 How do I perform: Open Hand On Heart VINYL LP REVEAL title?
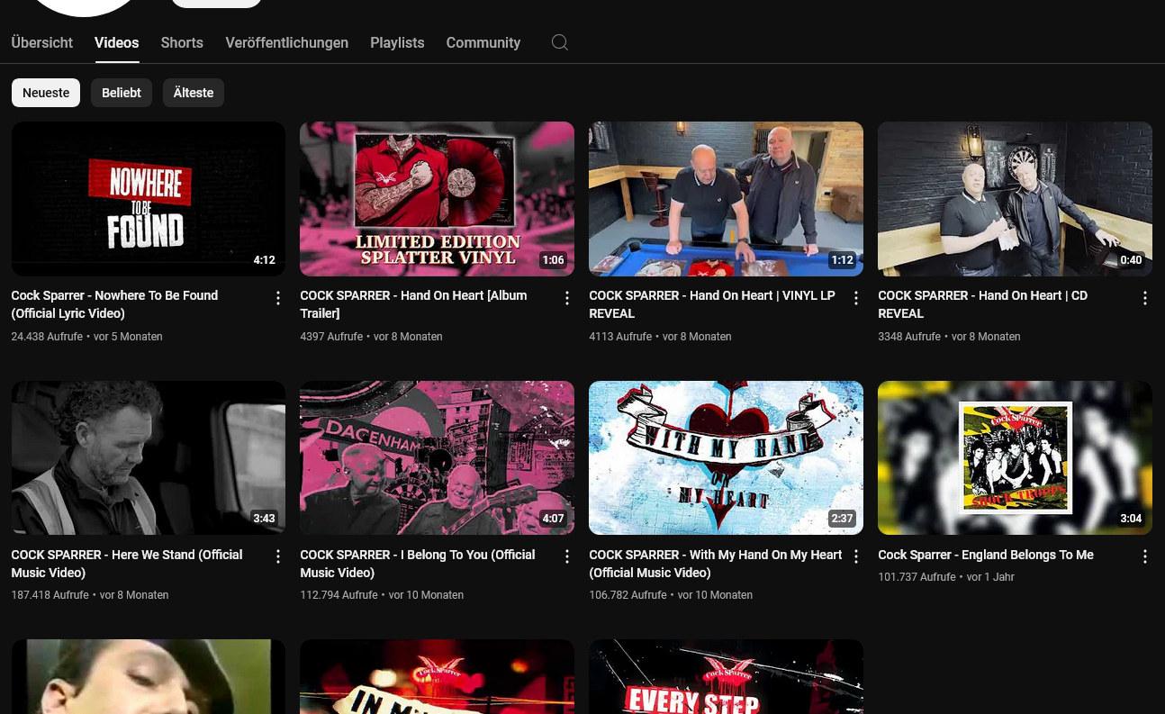(x=712, y=304)
